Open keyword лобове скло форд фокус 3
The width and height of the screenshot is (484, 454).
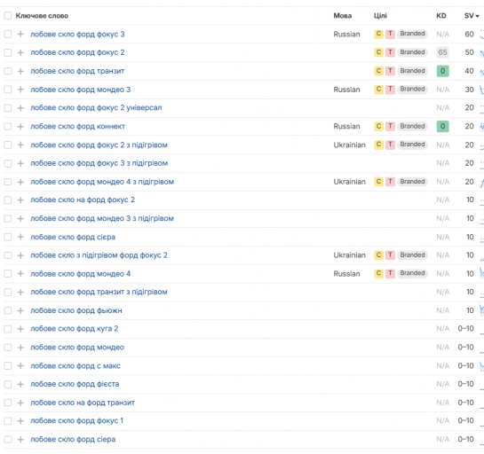pos(77,35)
